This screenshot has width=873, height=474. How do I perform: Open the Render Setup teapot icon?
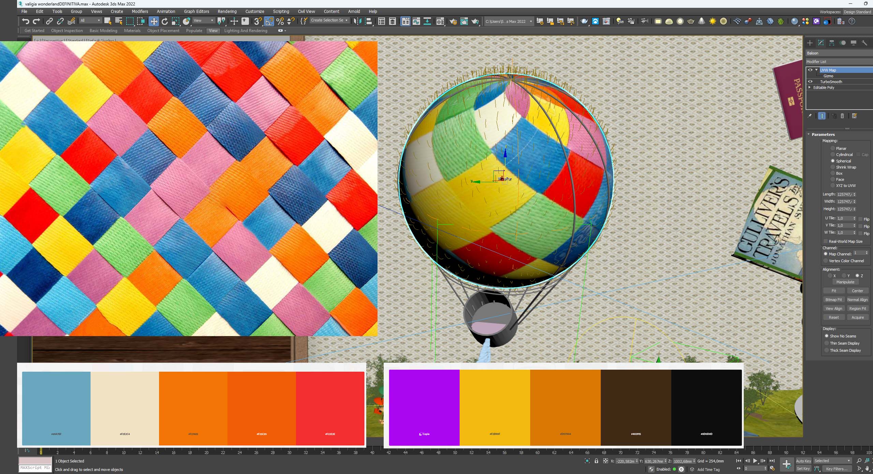453,21
